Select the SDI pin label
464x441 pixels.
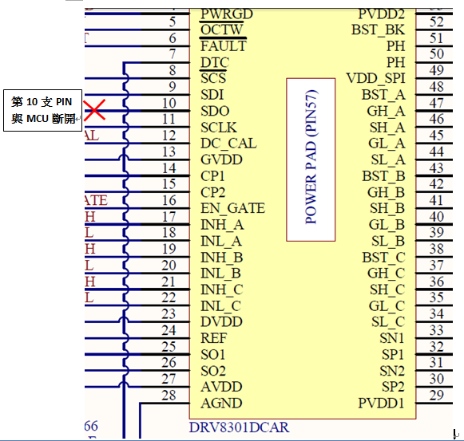212,95
